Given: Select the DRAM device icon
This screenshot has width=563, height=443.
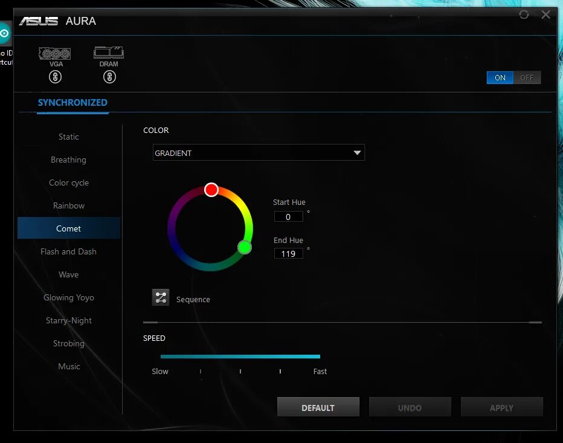Looking at the screenshot, I should 109,53.
